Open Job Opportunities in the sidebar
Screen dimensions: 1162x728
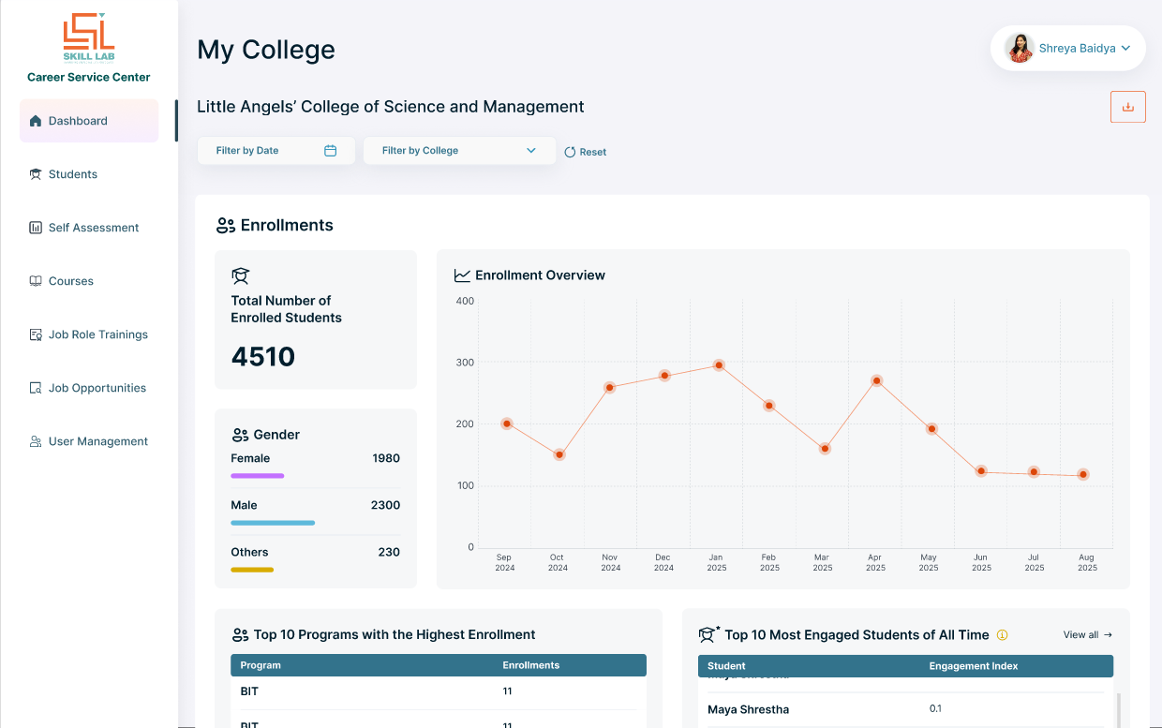pos(97,388)
